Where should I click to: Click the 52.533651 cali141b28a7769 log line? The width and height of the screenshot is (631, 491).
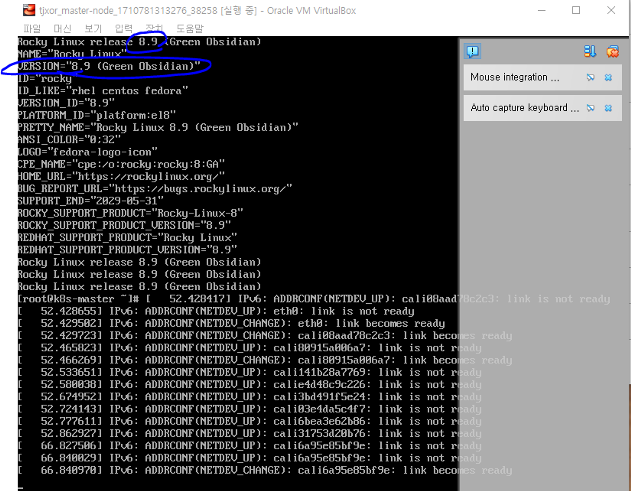250,372
